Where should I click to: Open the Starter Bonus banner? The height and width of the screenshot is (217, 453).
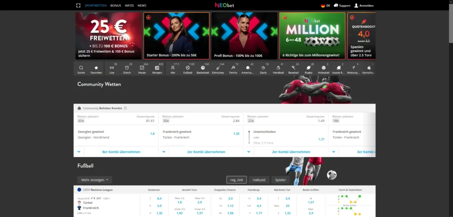[x=177, y=36]
